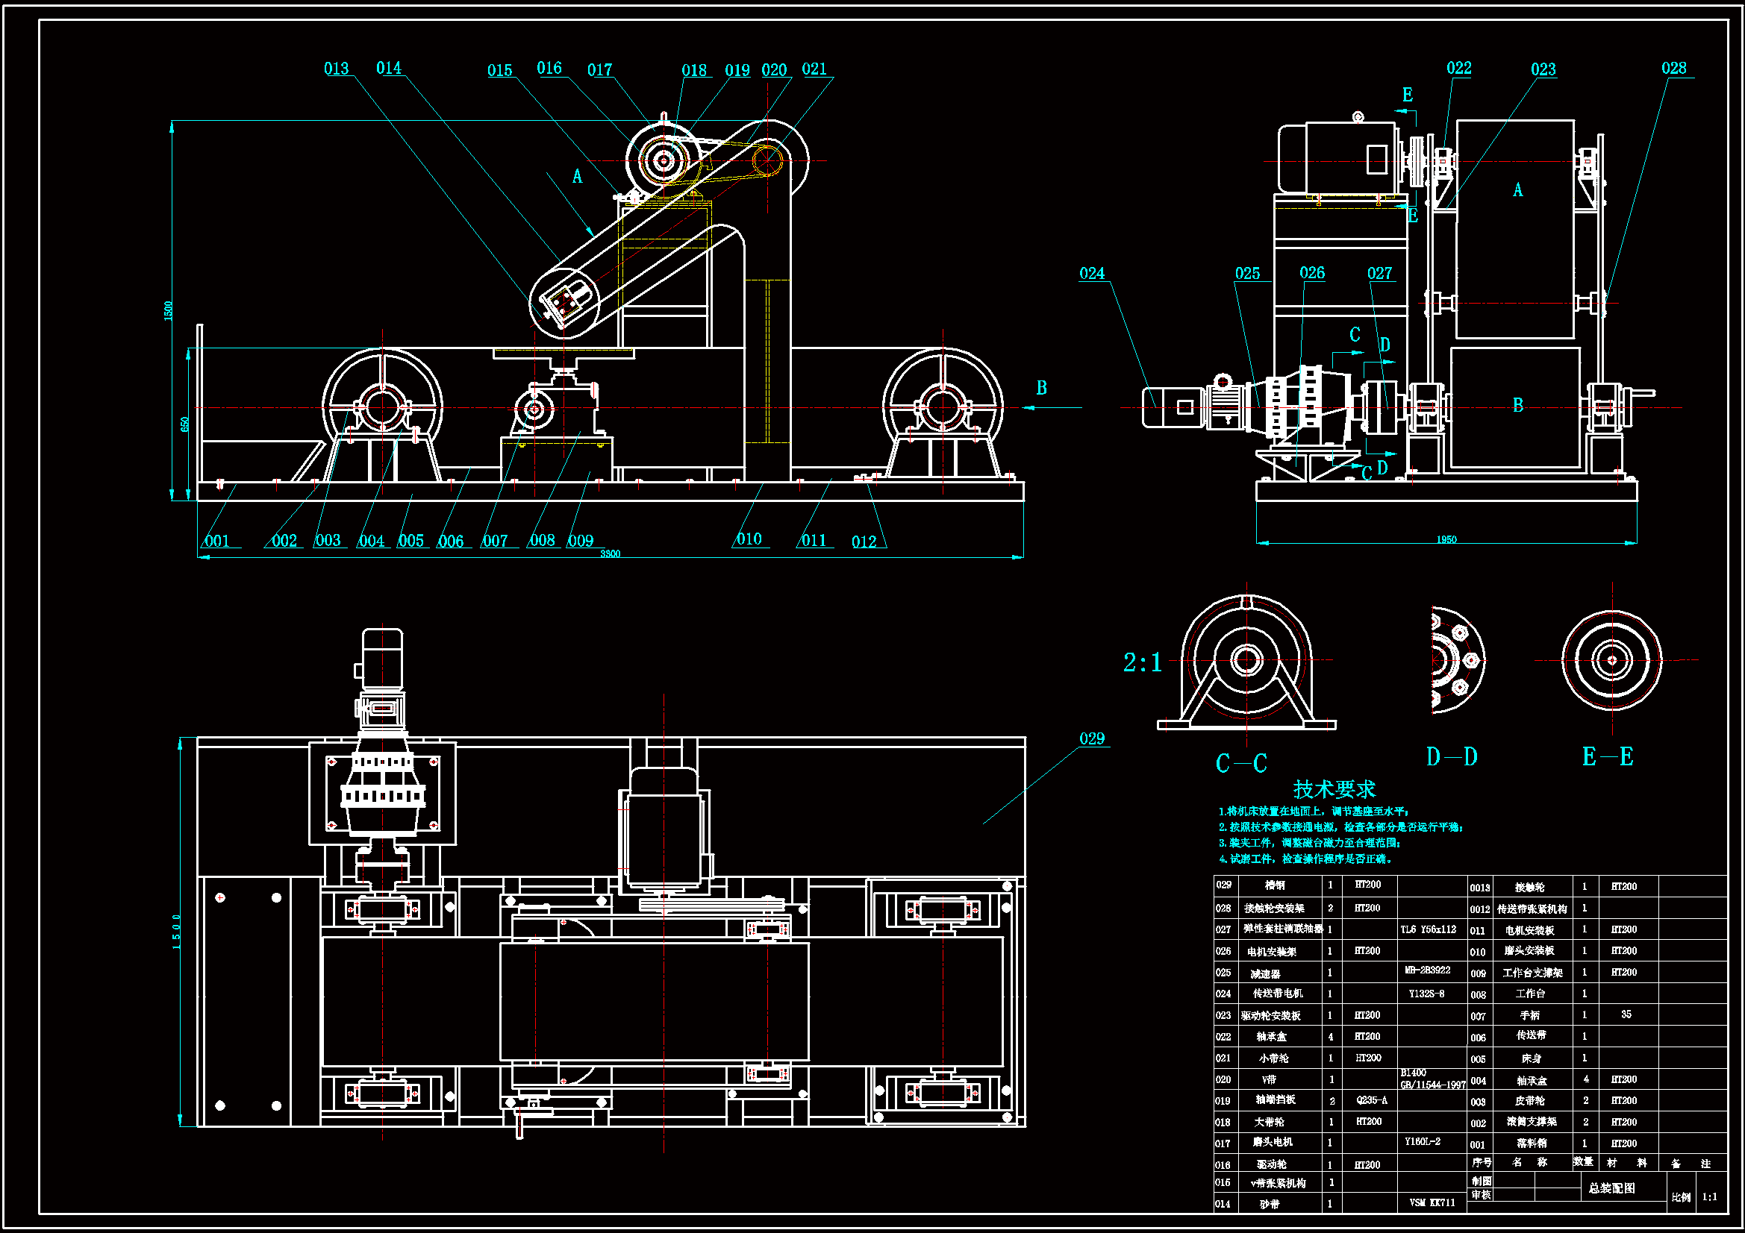Select the 减速器 name in row 025

coord(1264,974)
